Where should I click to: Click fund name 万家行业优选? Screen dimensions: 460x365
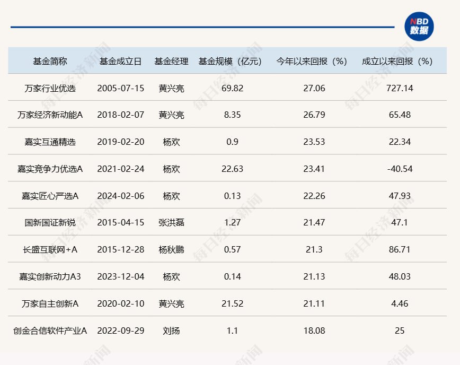(50, 88)
